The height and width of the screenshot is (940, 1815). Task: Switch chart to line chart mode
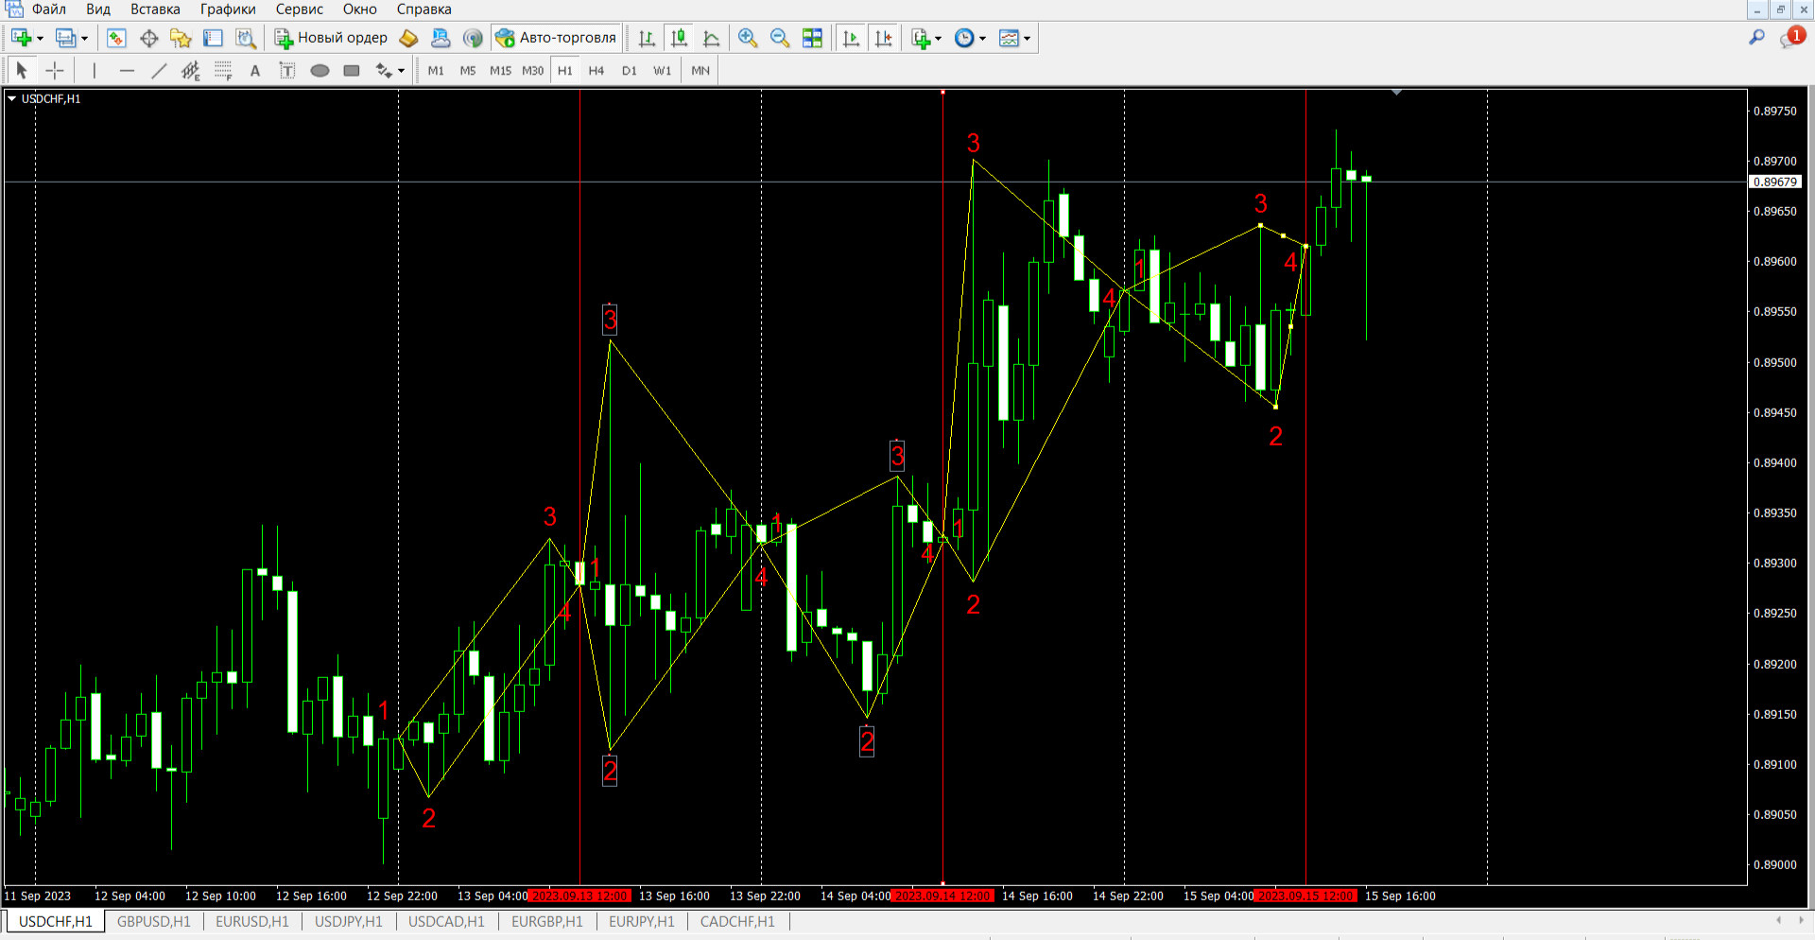point(711,38)
